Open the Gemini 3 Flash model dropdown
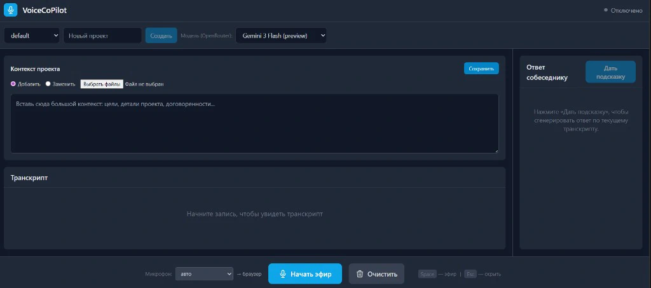 [x=281, y=36]
